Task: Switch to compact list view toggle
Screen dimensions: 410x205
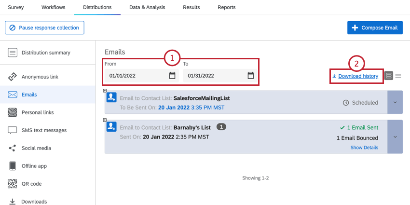Action: point(398,76)
